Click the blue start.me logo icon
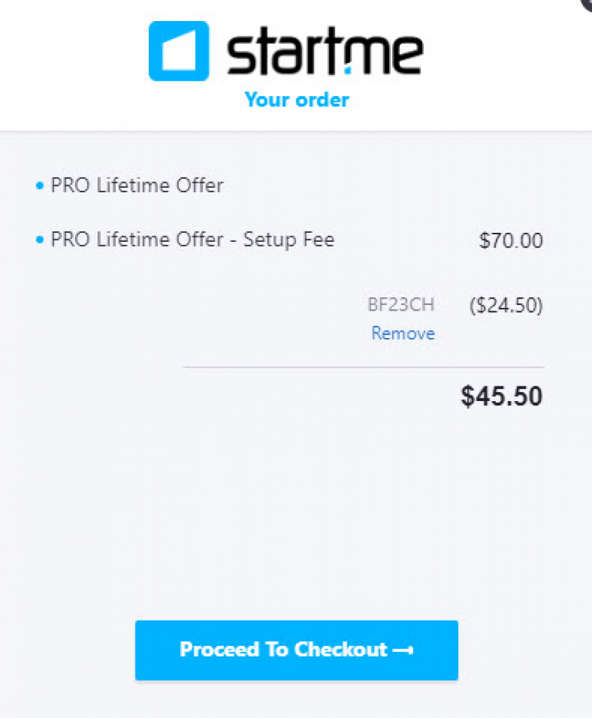Image resolution: width=592 pixels, height=718 pixels. pyautogui.click(x=178, y=51)
